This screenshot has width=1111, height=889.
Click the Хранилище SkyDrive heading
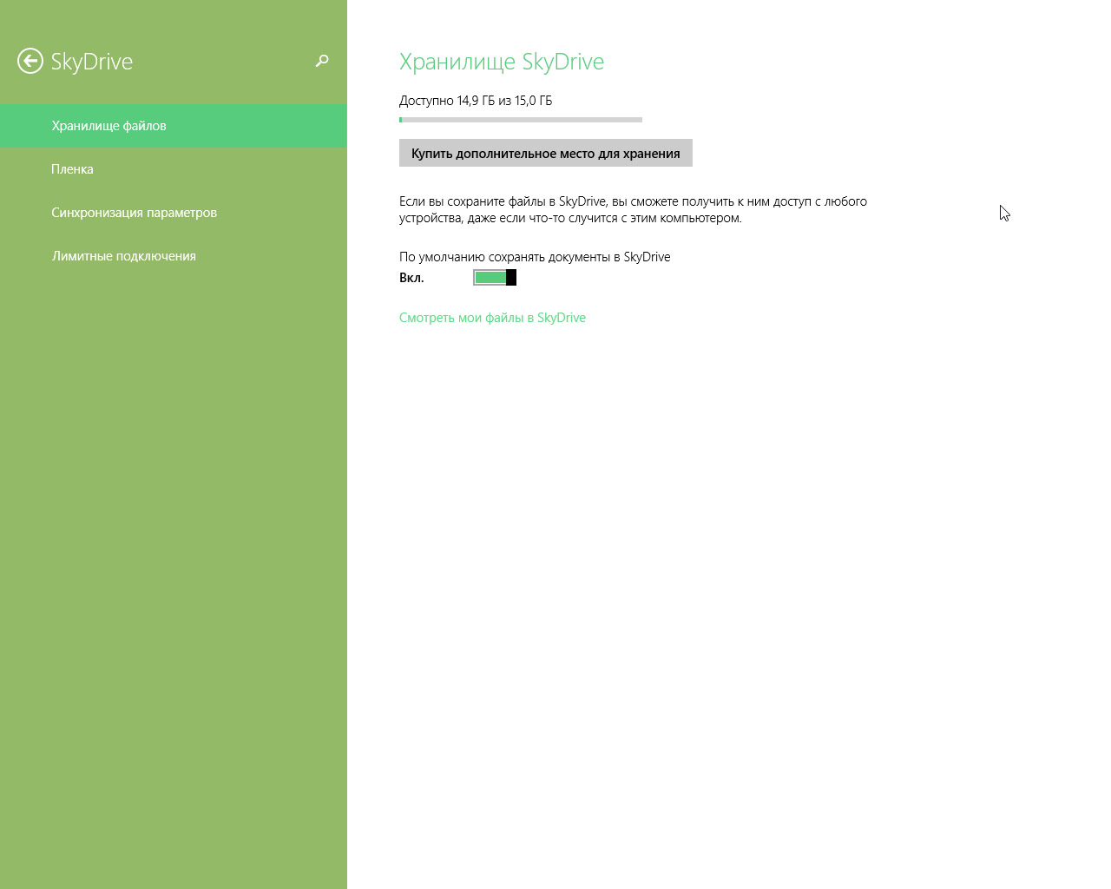[x=502, y=62]
